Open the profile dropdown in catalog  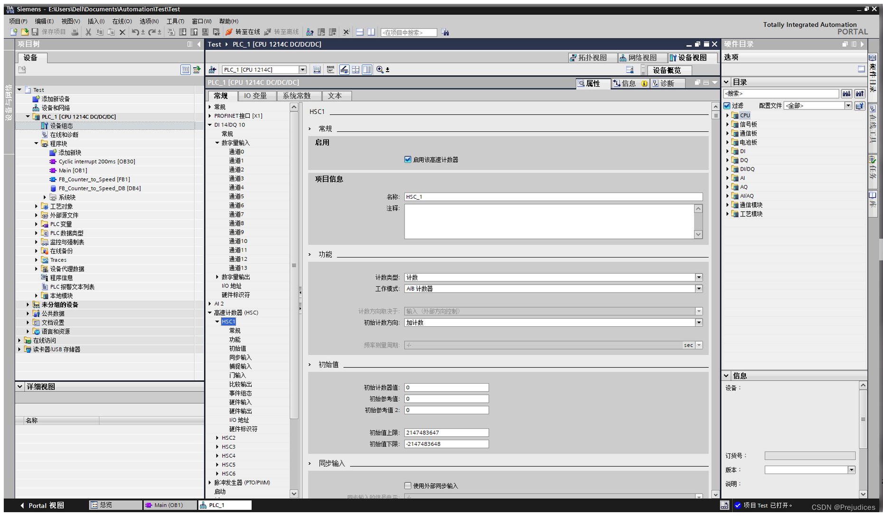click(x=848, y=105)
